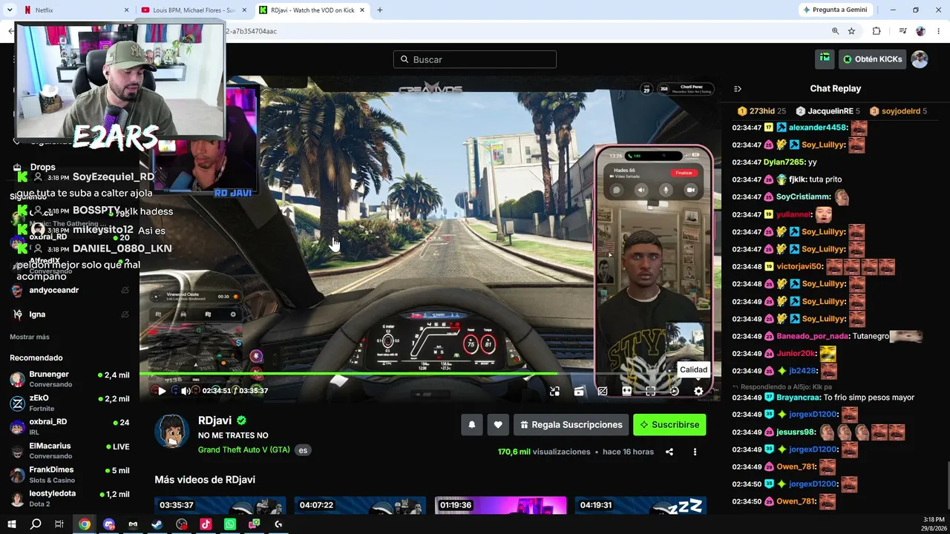Close the Louis BPM YouTube tab
This screenshot has width=950, height=534.
click(x=245, y=10)
